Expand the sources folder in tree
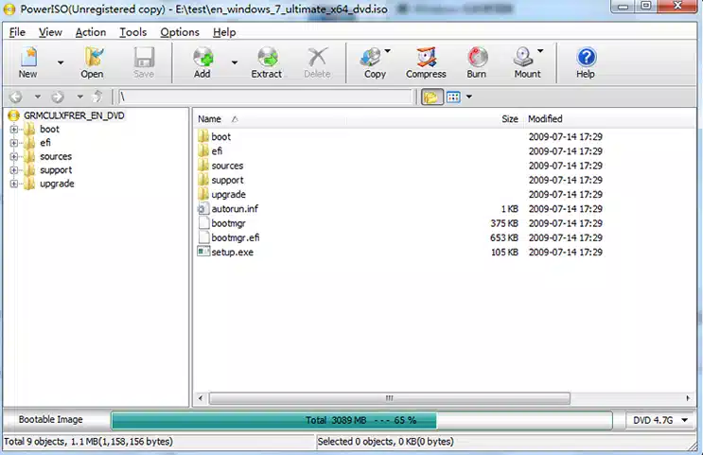Screen dimensions: 703x455 click(14, 157)
